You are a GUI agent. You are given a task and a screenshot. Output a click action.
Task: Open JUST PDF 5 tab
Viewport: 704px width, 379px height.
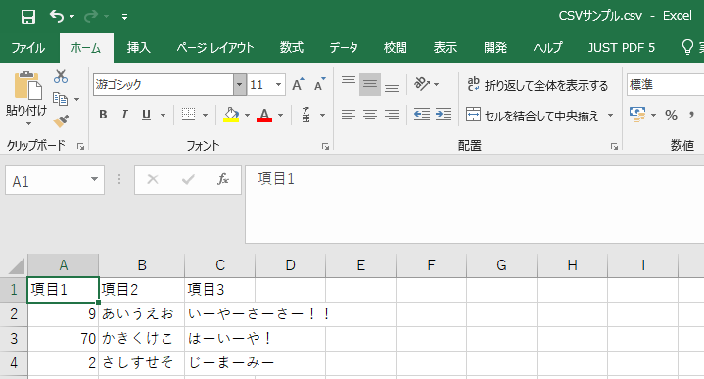(x=622, y=48)
